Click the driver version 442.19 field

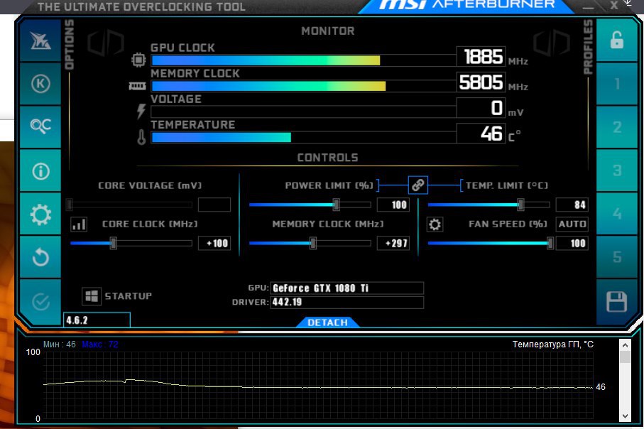tap(346, 302)
